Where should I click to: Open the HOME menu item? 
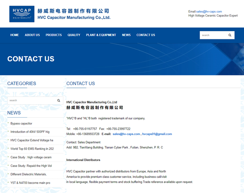15,35
